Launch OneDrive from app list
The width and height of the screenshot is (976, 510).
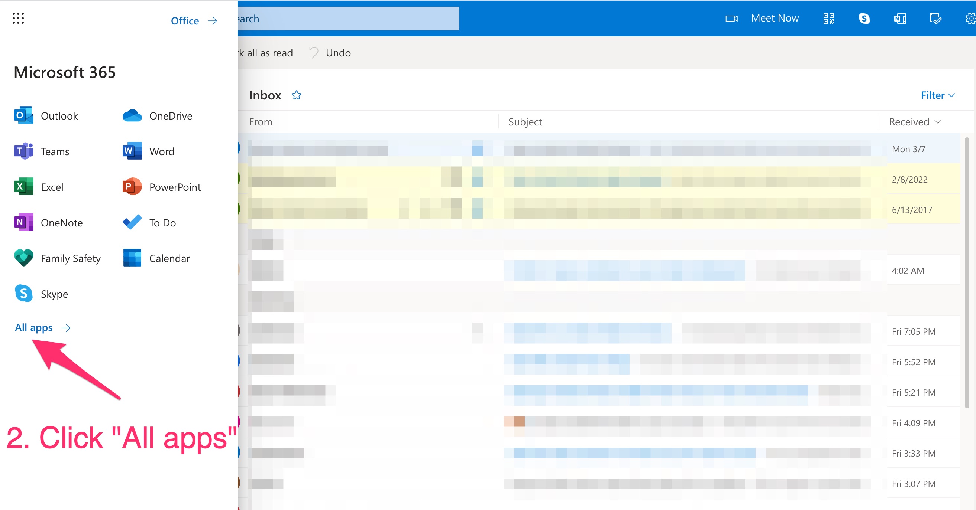(132, 115)
